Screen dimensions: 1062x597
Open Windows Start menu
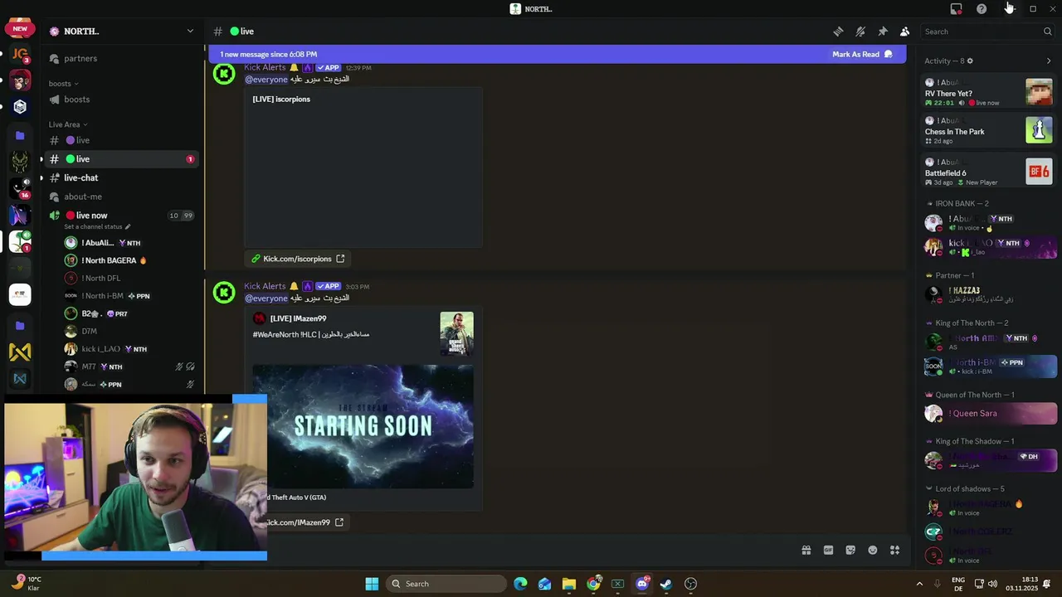click(x=372, y=584)
